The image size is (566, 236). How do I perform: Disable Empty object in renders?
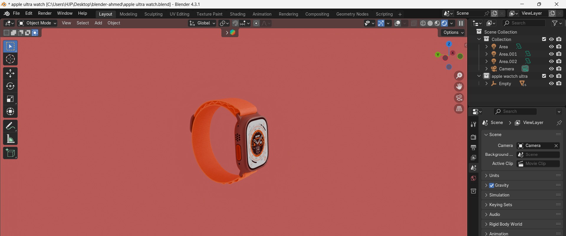pyautogui.click(x=559, y=83)
